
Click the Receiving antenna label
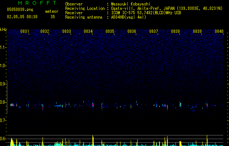point(84,17)
